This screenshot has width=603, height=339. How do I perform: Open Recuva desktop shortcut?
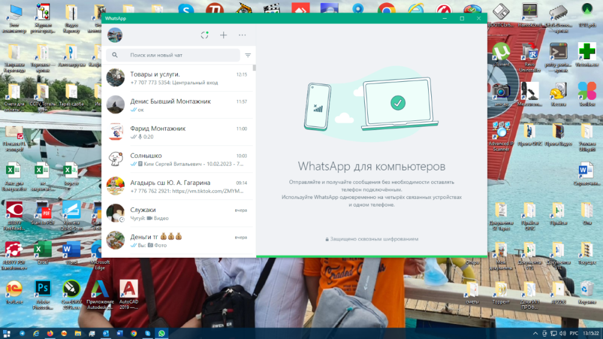(558, 94)
